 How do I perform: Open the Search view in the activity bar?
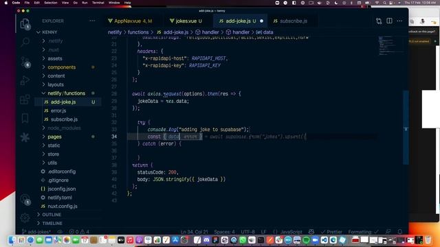tap(25, 42)
